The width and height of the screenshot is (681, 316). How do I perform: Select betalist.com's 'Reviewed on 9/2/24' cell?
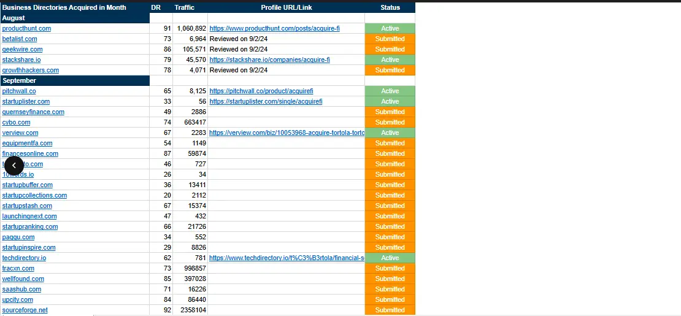[x=287, y=39]
